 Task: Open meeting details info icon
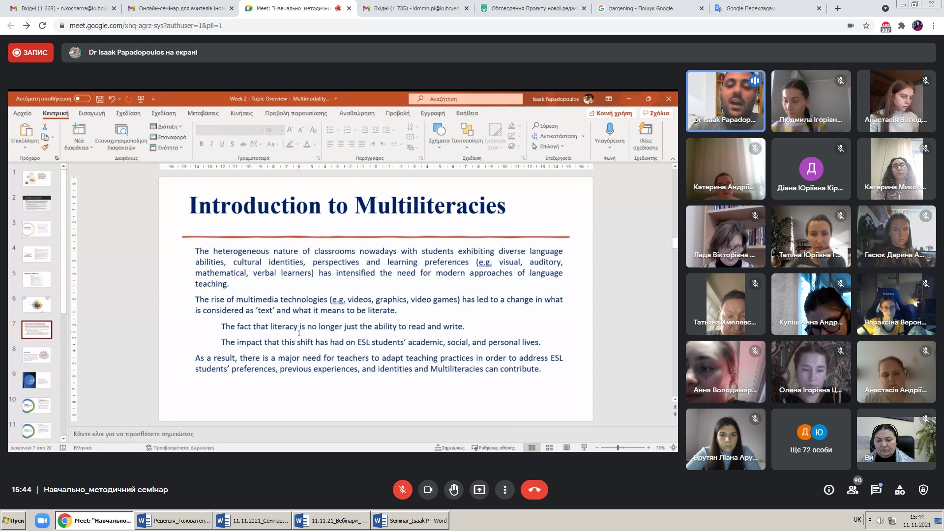coord(829,490)
